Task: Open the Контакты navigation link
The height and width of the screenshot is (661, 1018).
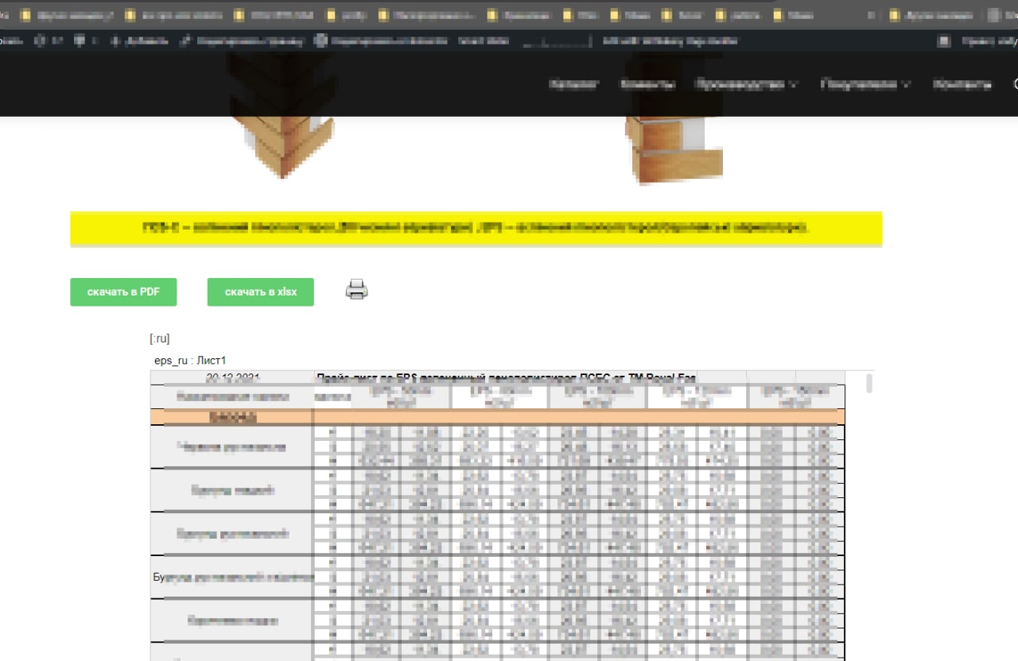Action: [962, 84]
